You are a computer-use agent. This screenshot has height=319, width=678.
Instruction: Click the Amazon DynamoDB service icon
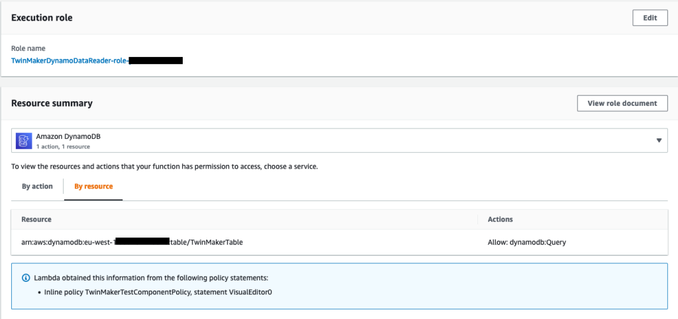point(23,141)
